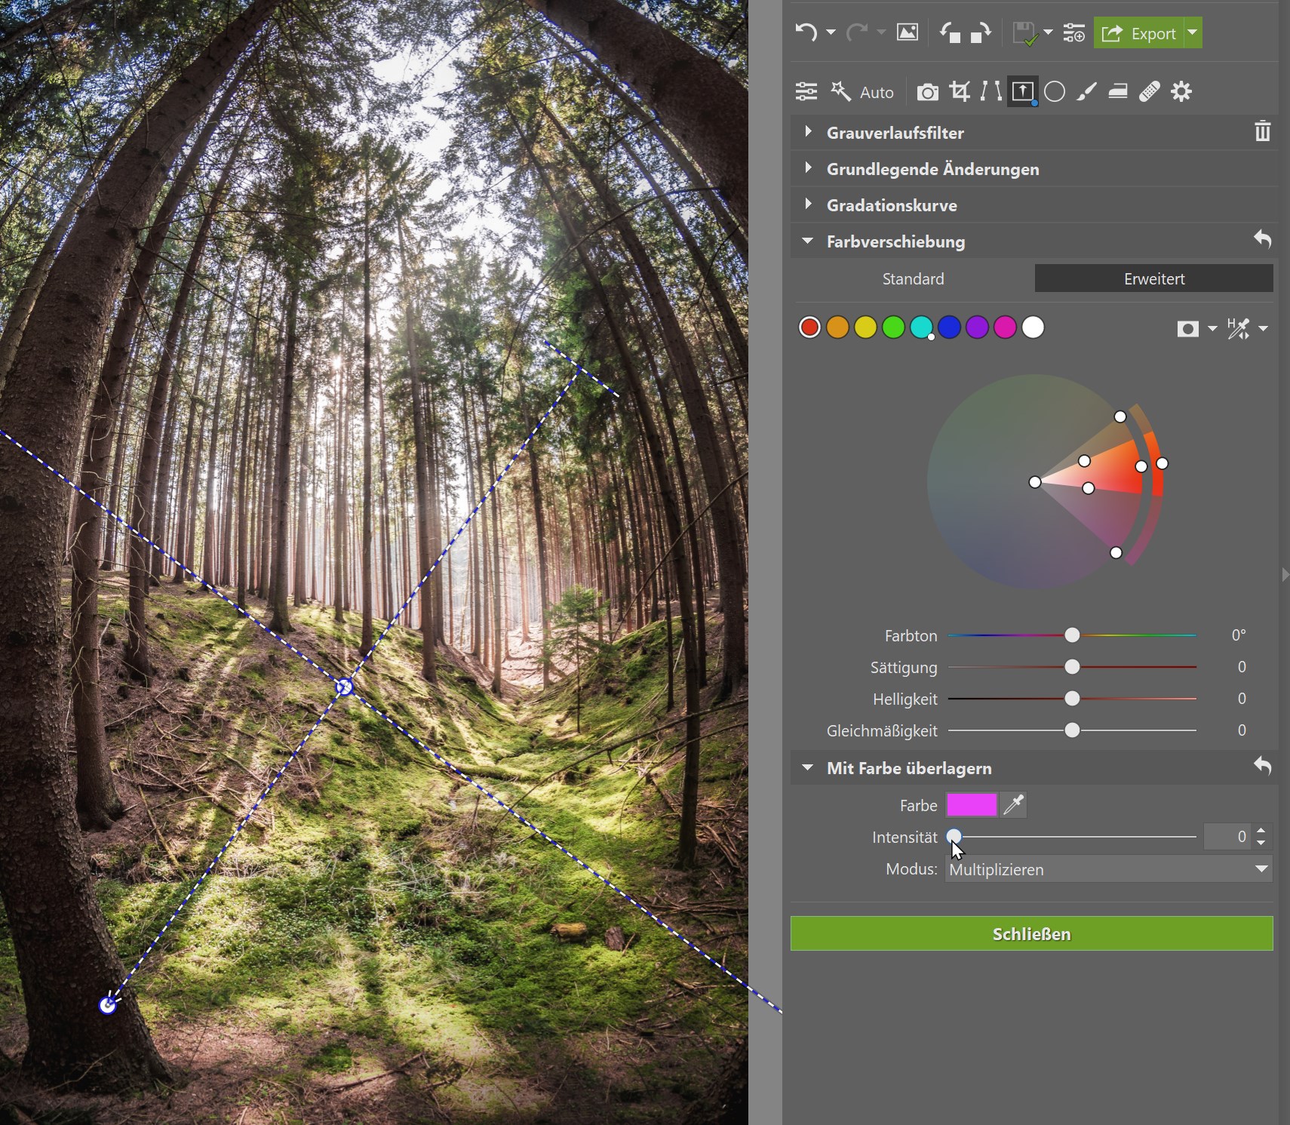Select the collinearity lines tool

point(991,92)
